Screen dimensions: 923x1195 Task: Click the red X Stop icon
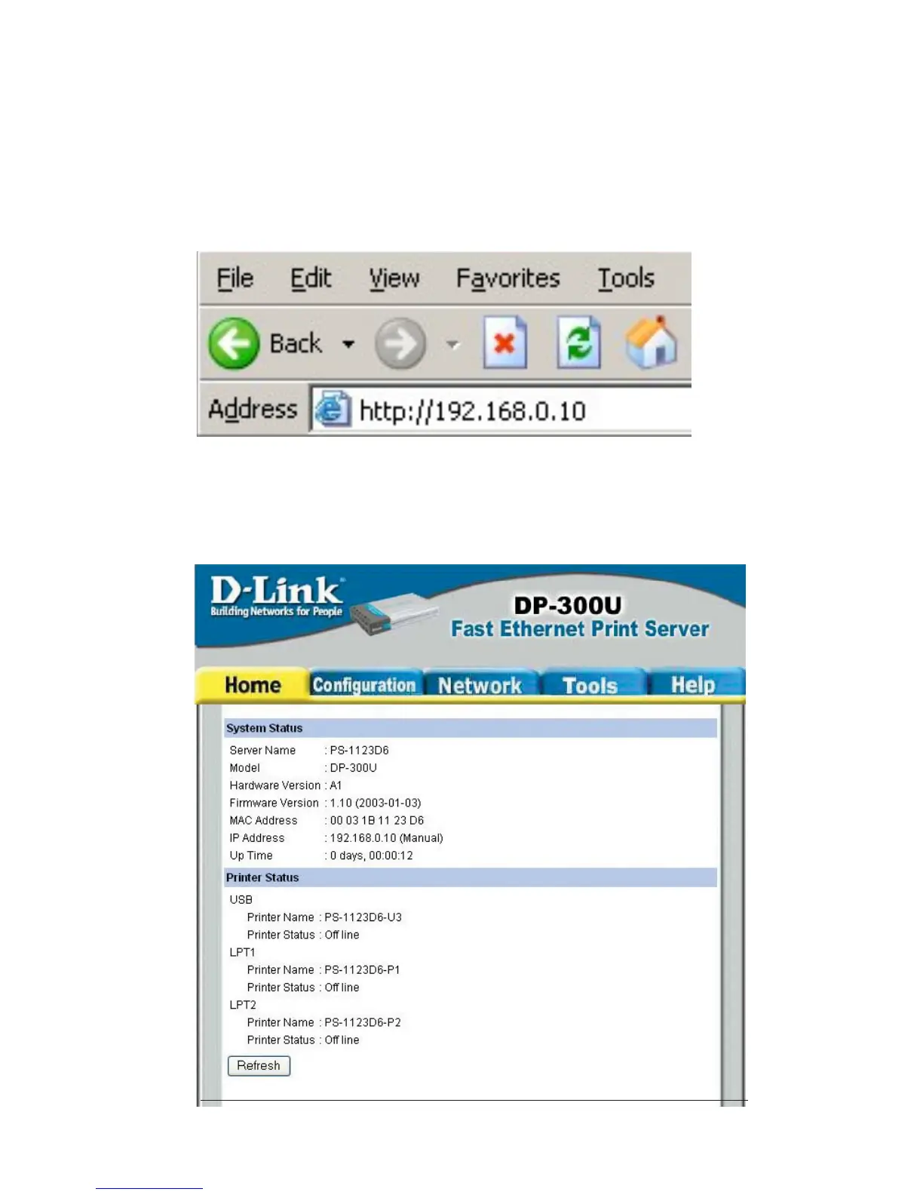[x=504, y=343]
